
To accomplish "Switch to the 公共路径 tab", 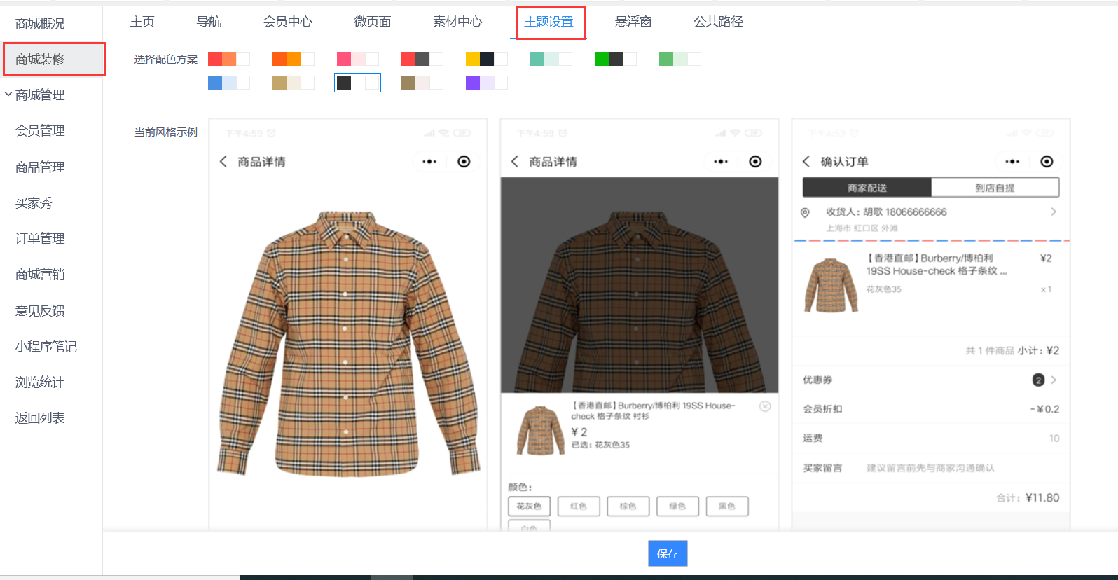I will [x=718, y=22].
